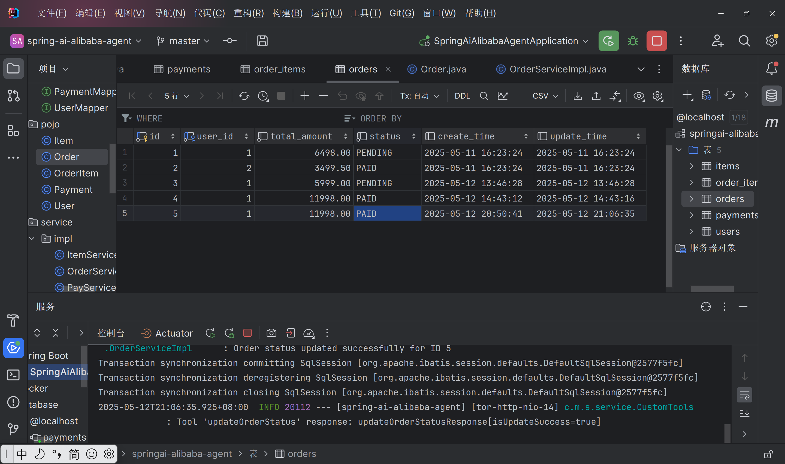Viewport: 785px width, 464px height.
Task: Click the data grid vertical scrollbar
Action: pos(669,216)
